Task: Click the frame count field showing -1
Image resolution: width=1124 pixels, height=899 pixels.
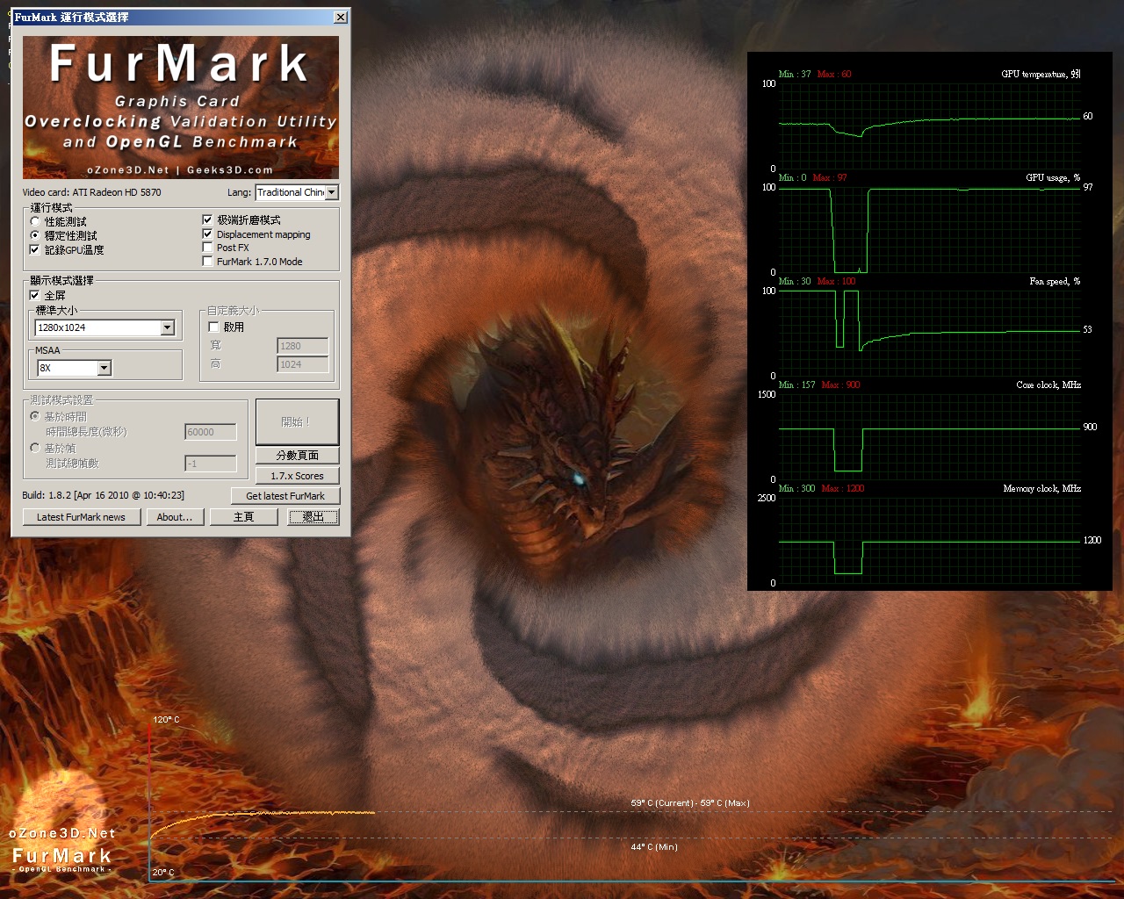Action: (x=211, y=464)
